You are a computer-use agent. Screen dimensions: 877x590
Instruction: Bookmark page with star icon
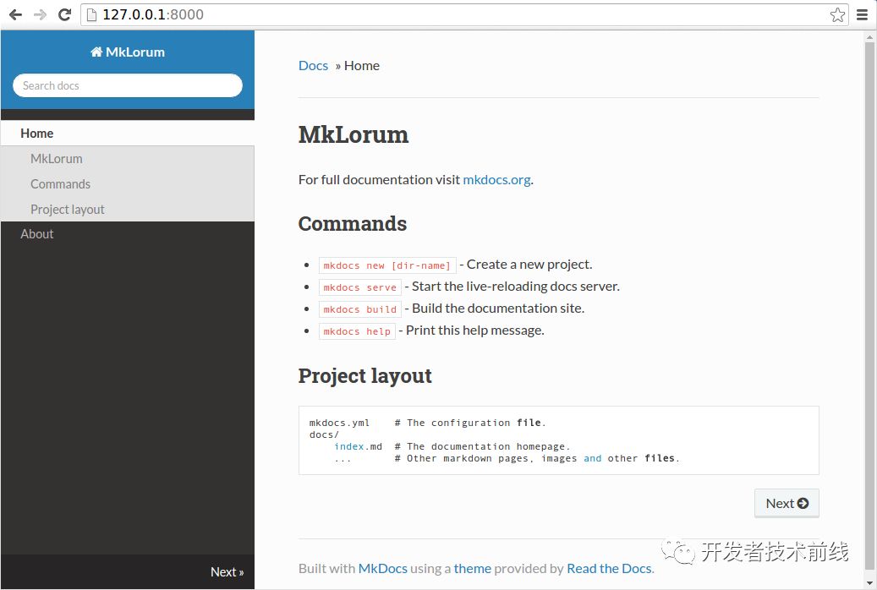click(x=837, y=14)
